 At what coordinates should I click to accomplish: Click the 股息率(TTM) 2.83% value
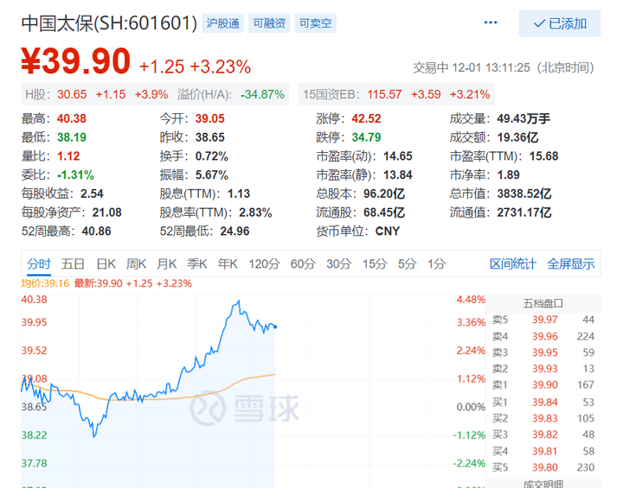pyautogui.click(x=255, y=212)
